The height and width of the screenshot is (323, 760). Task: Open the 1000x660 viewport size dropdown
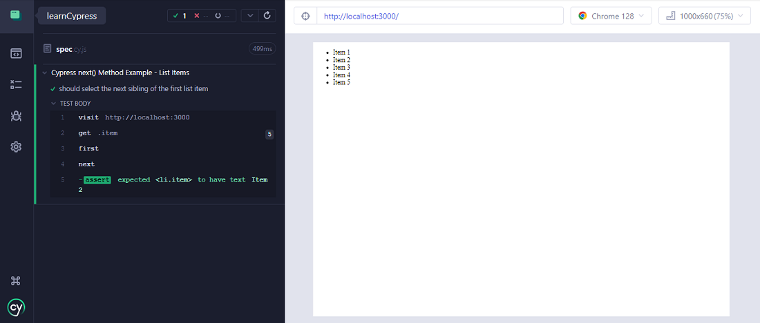tap(705, 16)
